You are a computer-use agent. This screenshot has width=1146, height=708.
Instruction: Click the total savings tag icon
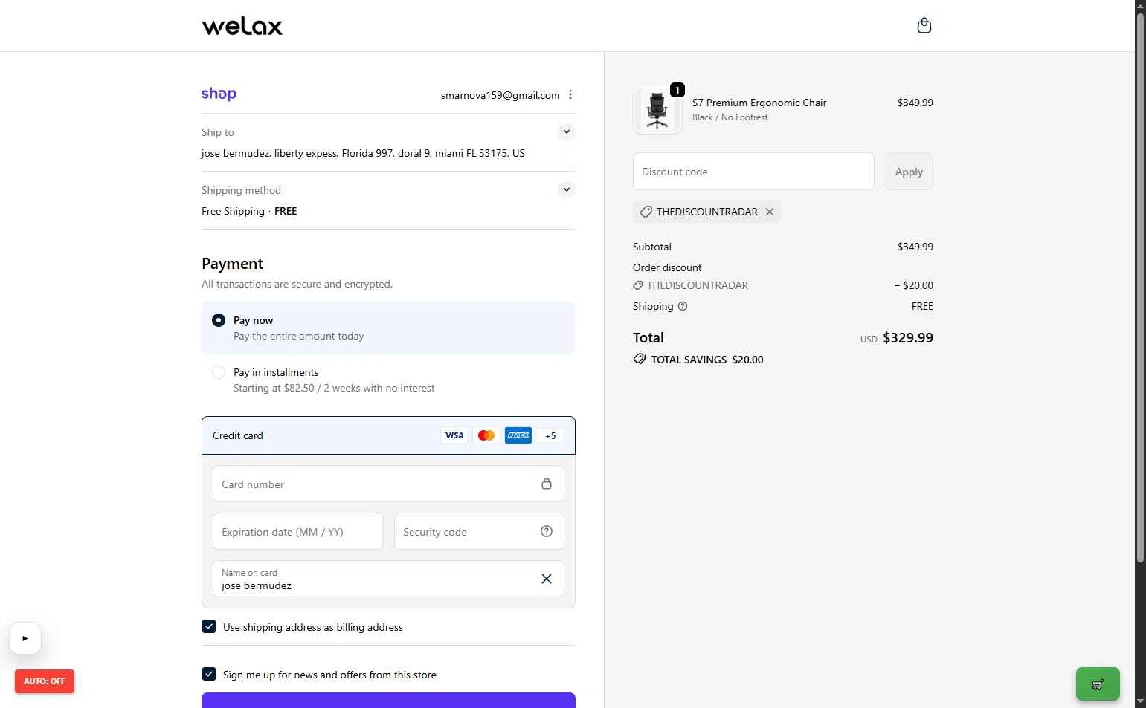640,359
